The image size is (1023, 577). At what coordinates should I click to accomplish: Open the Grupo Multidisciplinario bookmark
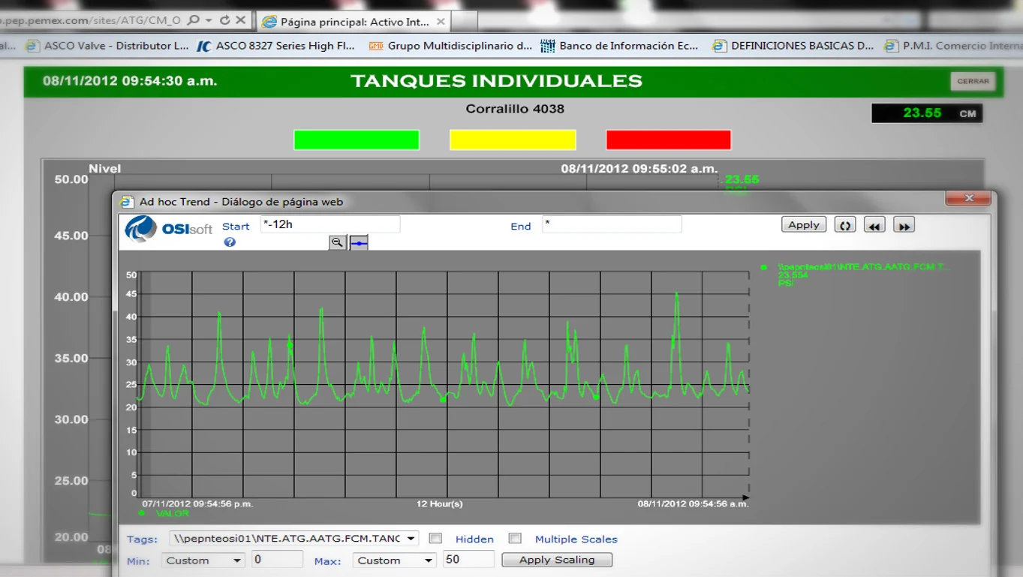coord(450,46)
